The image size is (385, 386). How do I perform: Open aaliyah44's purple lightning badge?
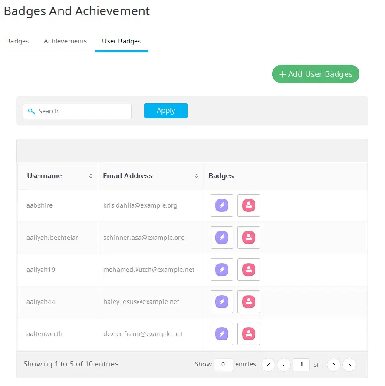pos(222,302)
